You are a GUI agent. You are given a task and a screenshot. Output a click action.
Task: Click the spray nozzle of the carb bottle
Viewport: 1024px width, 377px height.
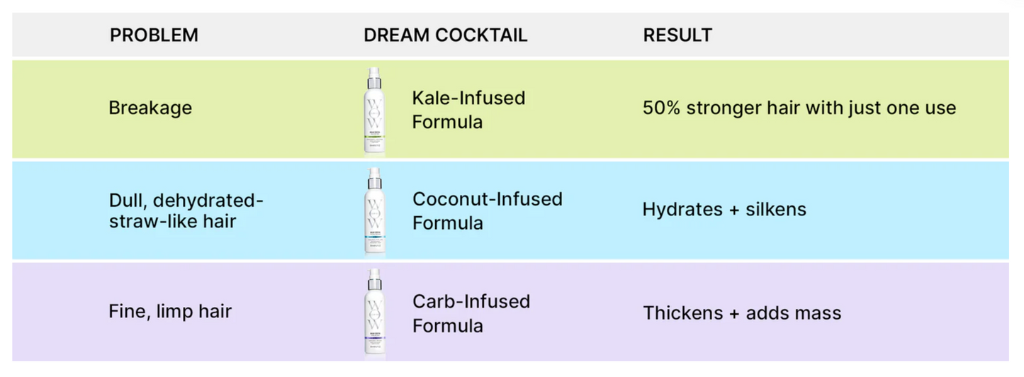coord(373,276)
